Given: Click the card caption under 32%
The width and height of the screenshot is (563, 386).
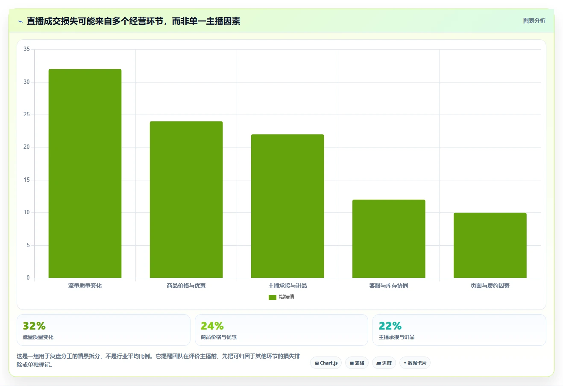Looking at the screenshot, I should coord(38,337).
